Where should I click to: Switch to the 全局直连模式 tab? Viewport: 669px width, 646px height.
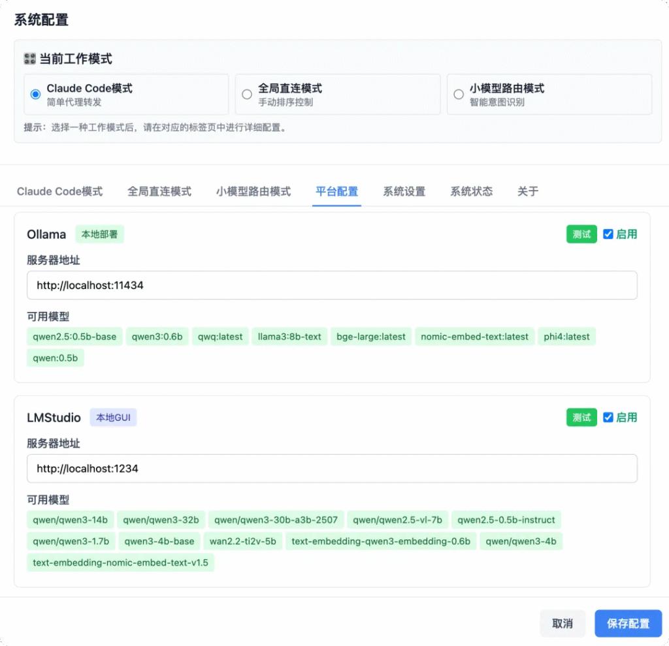(159, 191)
